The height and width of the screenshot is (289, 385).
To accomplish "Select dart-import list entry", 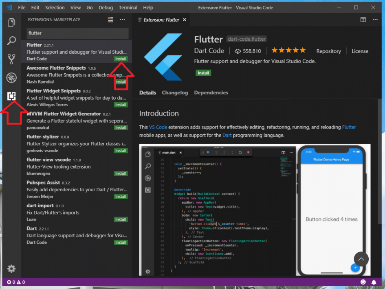I will click(77, 212).
